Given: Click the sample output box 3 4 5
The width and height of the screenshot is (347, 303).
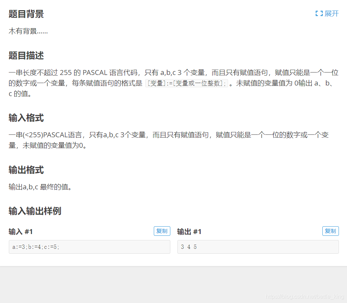Looking at the screenshot, I should (258, 247).
